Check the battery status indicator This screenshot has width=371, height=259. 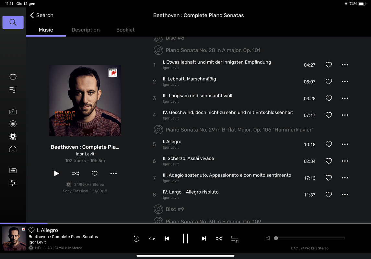[362, 4]
